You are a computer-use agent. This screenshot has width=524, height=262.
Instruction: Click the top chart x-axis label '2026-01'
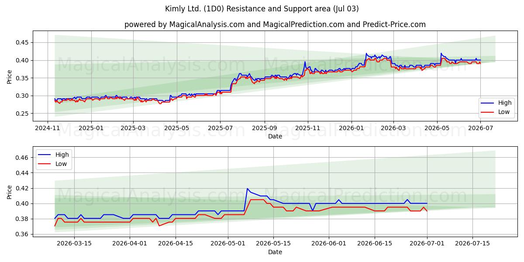(x=352, y=128)
